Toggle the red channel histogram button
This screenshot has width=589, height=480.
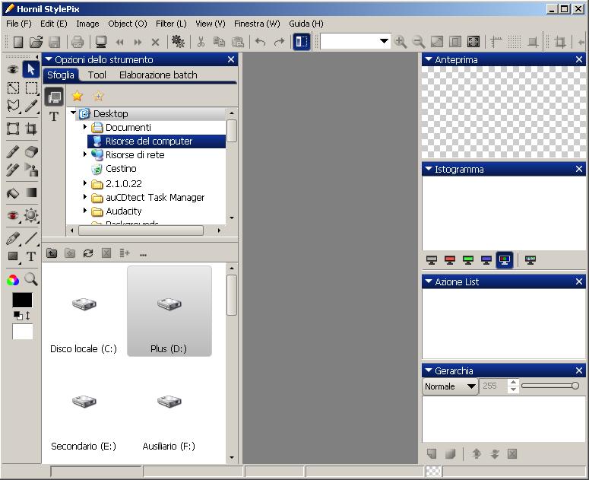(450, 260)
